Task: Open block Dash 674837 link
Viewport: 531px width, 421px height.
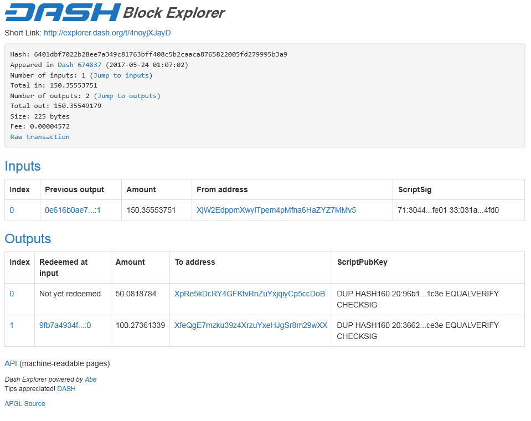Action: [79, 65]
